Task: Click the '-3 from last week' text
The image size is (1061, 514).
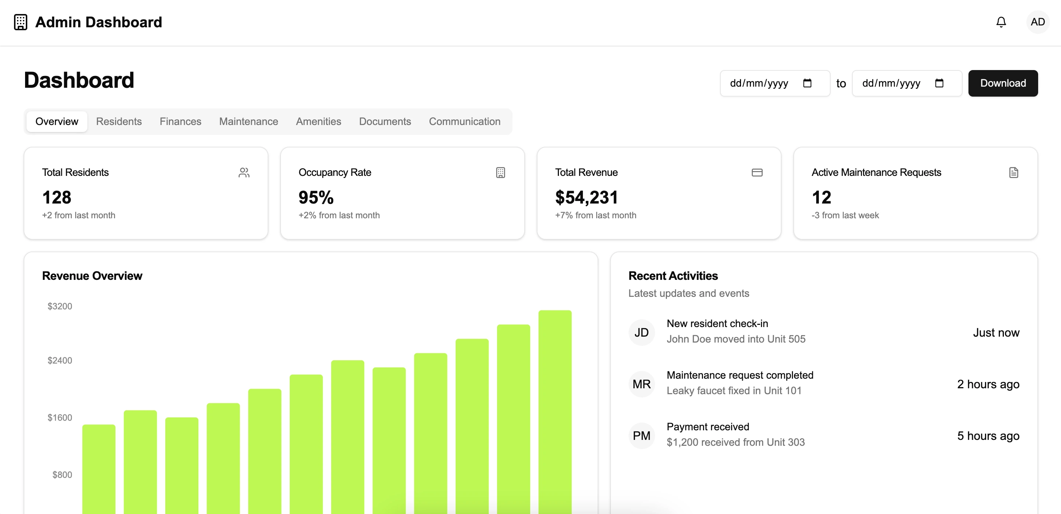Action: pyautogui.click(x=845, y=215)
